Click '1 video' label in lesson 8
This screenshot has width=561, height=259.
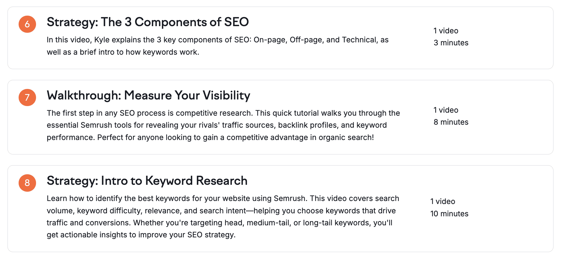[443, 202]
